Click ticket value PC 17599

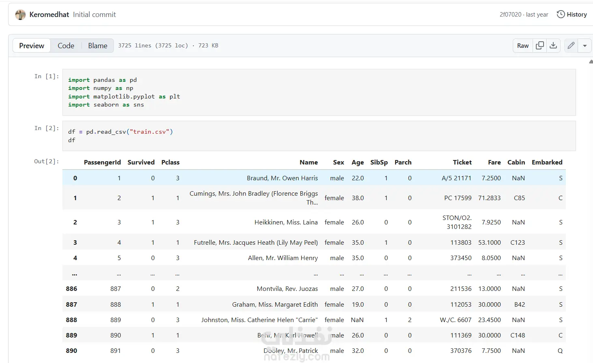click(458, 198)
